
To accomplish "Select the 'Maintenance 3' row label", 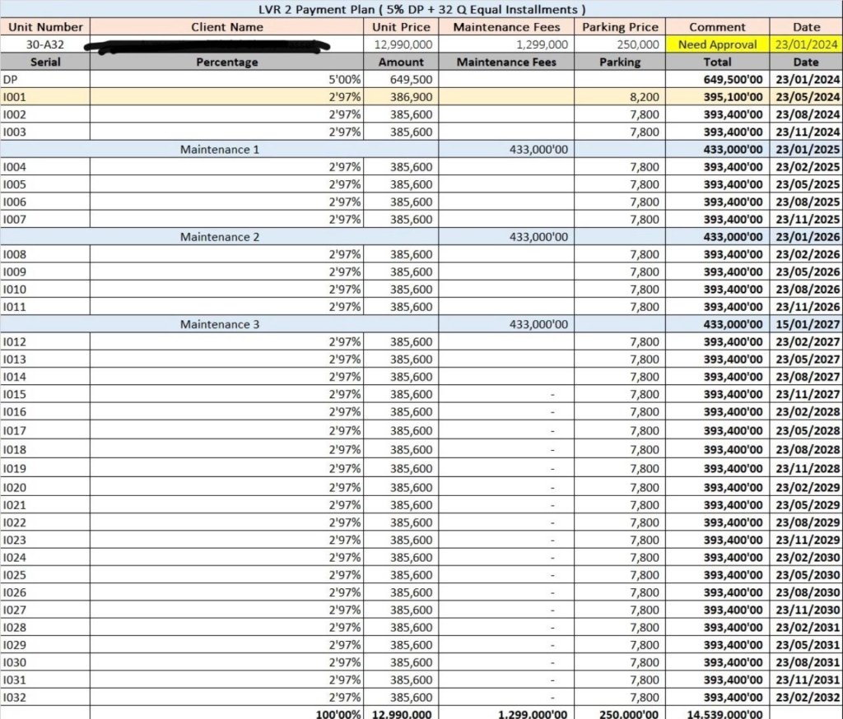I will click(x=219, y=324).
